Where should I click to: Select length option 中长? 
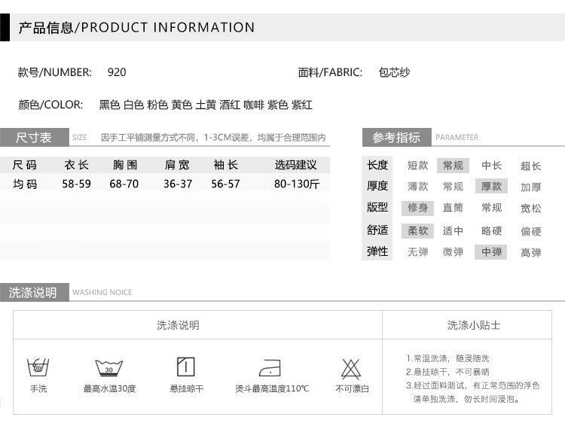491,166
